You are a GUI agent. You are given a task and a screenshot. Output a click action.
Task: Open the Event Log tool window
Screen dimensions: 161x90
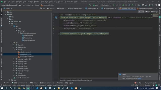(138, 83)
